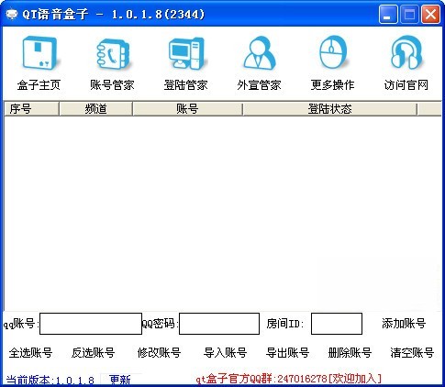Click the 房间ID input box
This screenshot has height=387, width=445.
(337, 324)
